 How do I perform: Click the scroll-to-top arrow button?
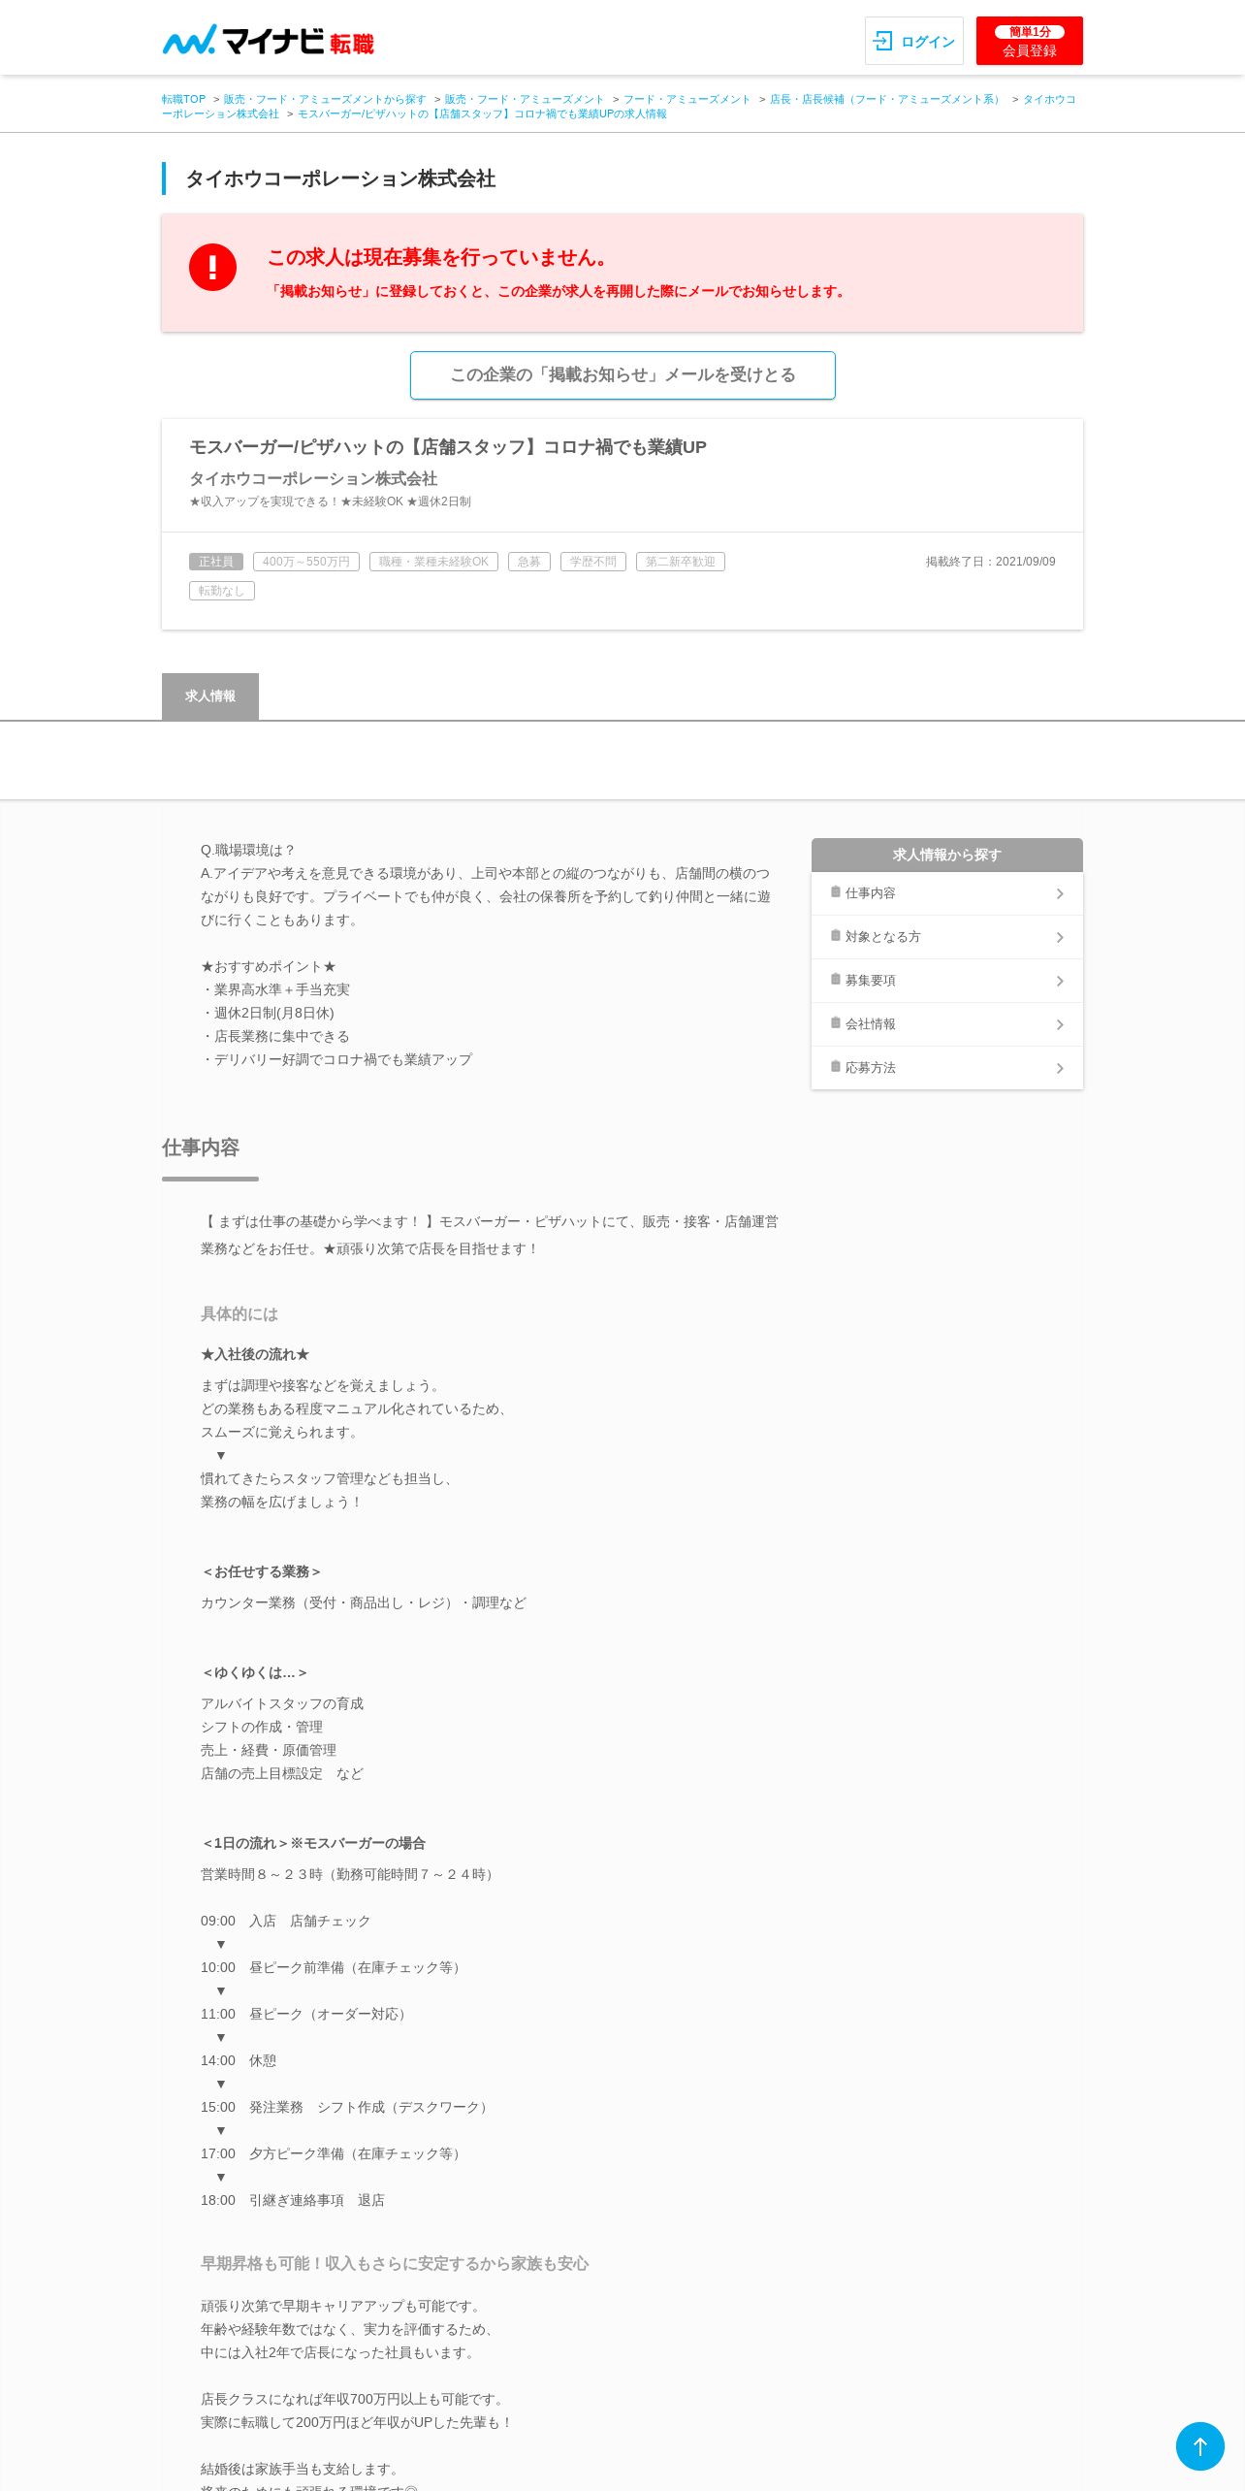1199,2445
